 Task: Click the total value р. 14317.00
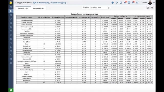pos(114,83)
